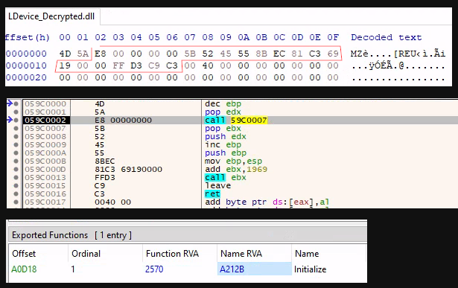Viewport: 458px width, 288px height.
Task: Click the pop edx instruction
Action: tap(223, 112)
